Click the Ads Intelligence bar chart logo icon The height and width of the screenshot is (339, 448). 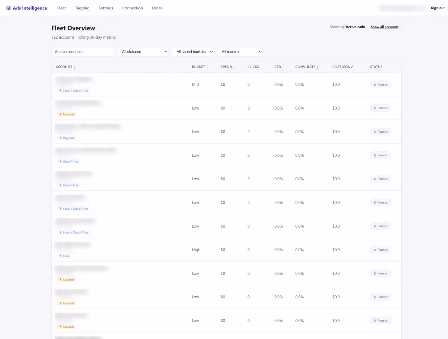pos(8,8)
